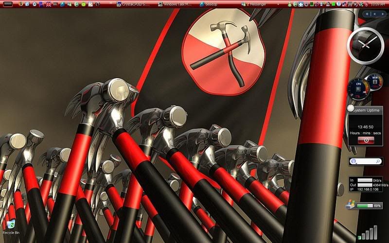Screen dimensions: 389x243
Task: Go to previous sidebar gadget page
Action: (x=374, y=14)
